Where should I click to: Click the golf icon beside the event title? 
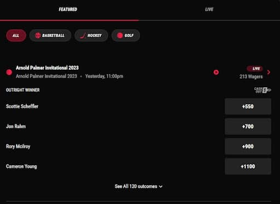(9, 72)
